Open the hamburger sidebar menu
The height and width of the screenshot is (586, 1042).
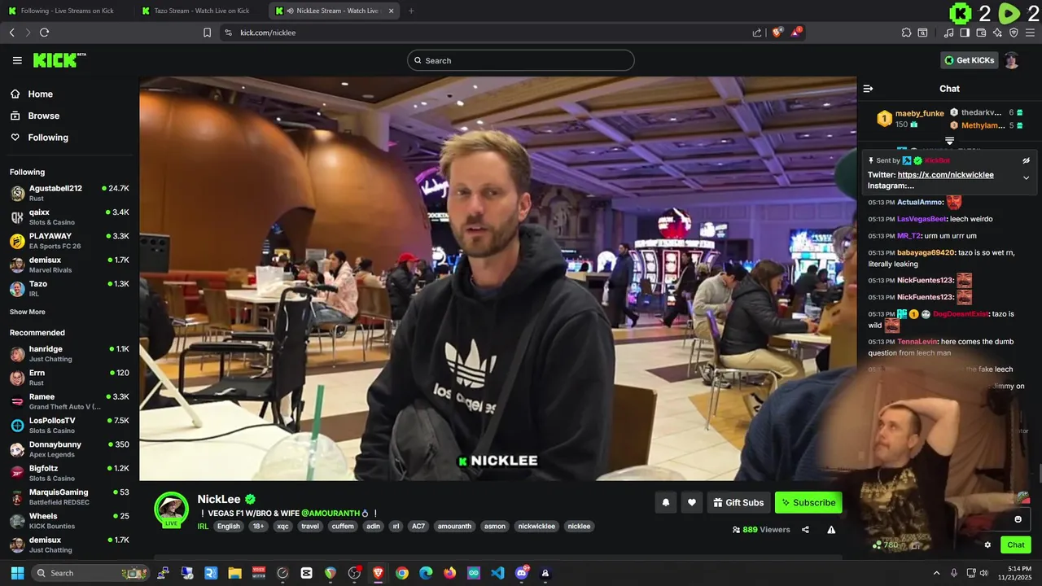click(17, 60)
